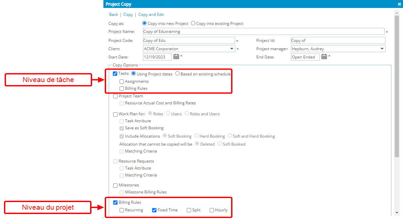Enable the Milestones checkbox

tap(115, 185)
